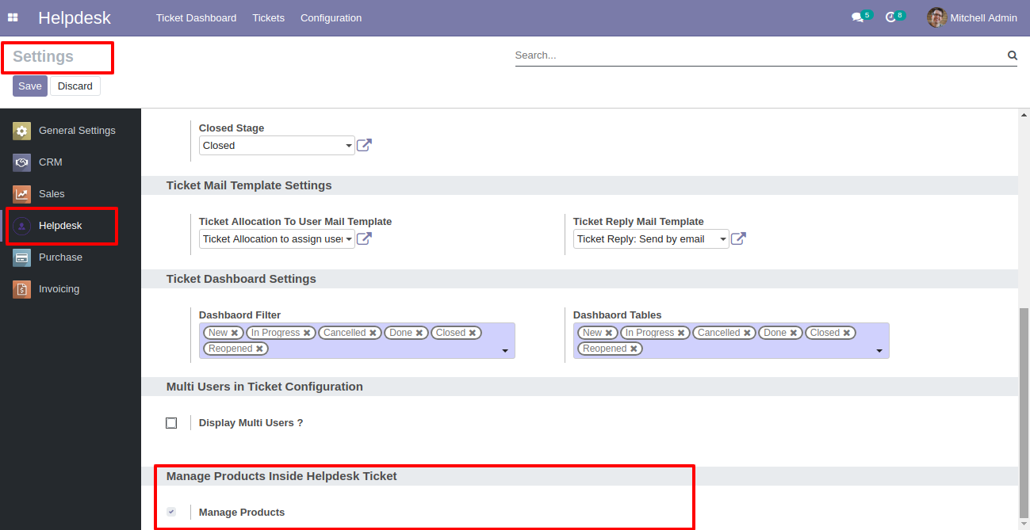Open the conversations message icon
Screen dimensions: 1030x530
pos(857,17)
